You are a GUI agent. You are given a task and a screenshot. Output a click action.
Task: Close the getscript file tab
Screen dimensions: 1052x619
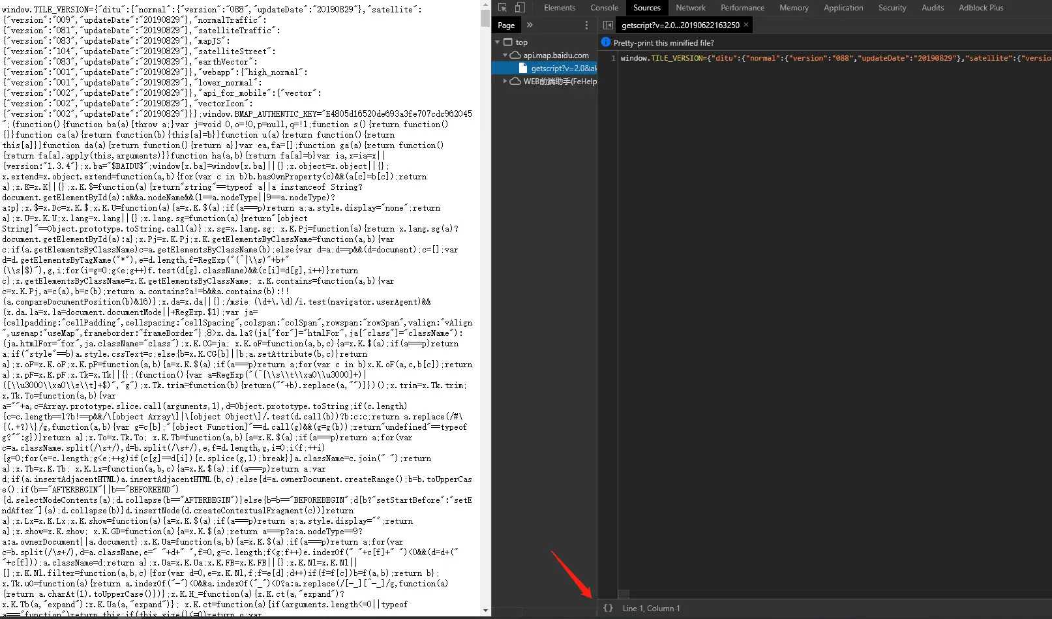click(746, 25)
